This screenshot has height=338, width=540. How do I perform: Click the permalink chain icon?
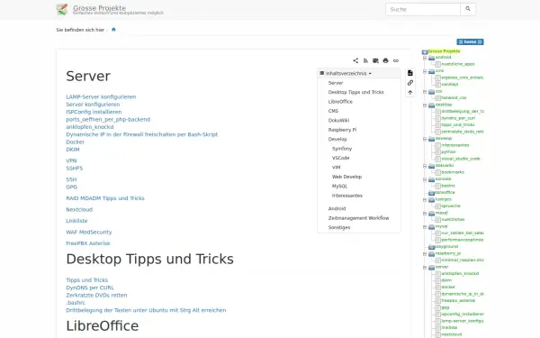pos(396,60)
